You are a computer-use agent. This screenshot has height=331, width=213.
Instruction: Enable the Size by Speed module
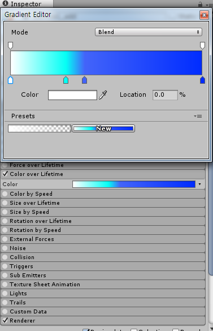(5, 212)
